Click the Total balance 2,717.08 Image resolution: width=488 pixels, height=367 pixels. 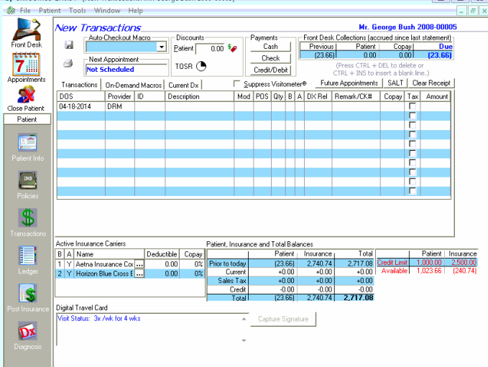(x=358, y=298)
